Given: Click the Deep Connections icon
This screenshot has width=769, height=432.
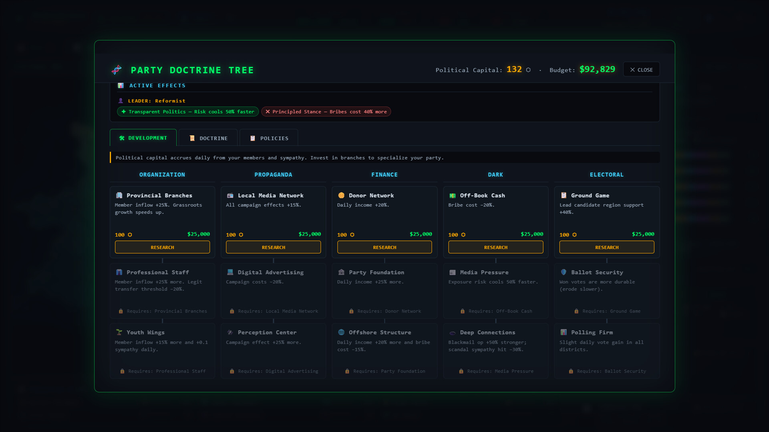Looking at the screenshot, I should click(x=453, y=333).
